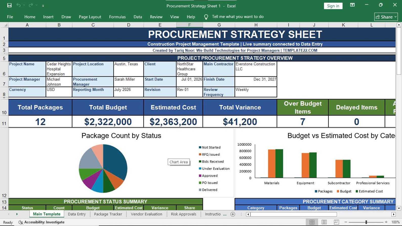Select the Total Budget value $2,322,000

pyautogui.click(x=108, y=122)
